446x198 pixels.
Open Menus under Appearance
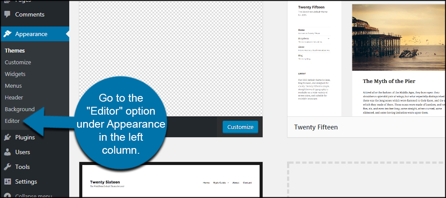point(14,86)
